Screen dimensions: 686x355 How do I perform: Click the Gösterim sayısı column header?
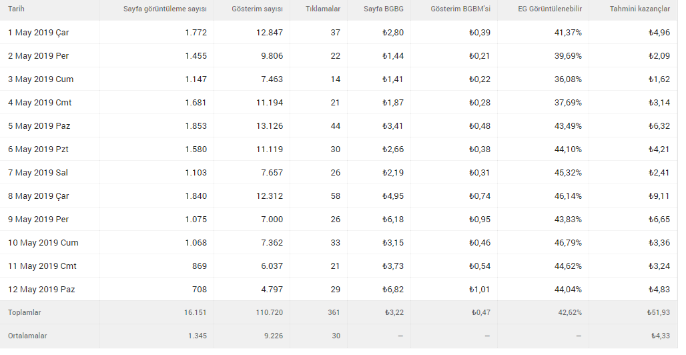click(258, 9)
